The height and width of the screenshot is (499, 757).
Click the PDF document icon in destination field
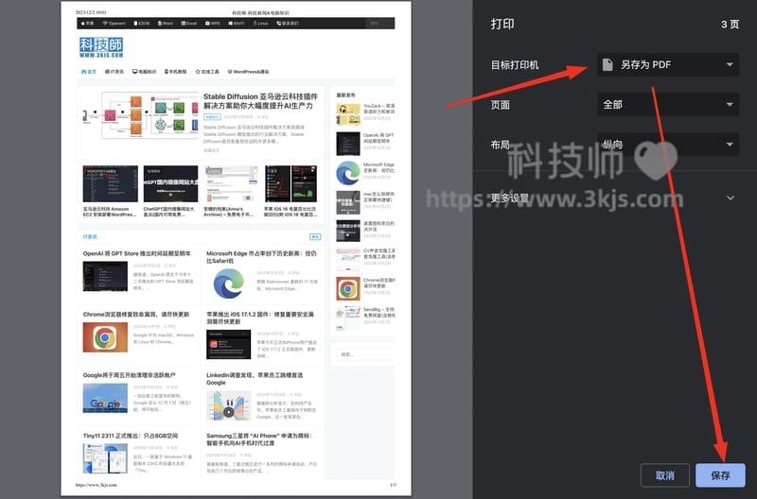pyautogui.click(x=607, y=64)
